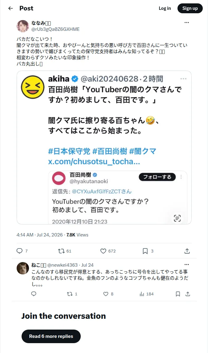208x353 pixels.
Task: Share the main post via upload icon
Action: pos(187,251)
